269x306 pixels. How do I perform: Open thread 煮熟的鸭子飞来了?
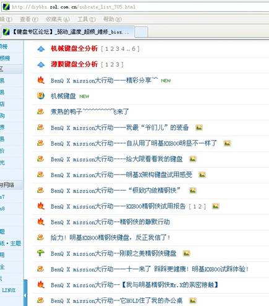pos(90,111)
